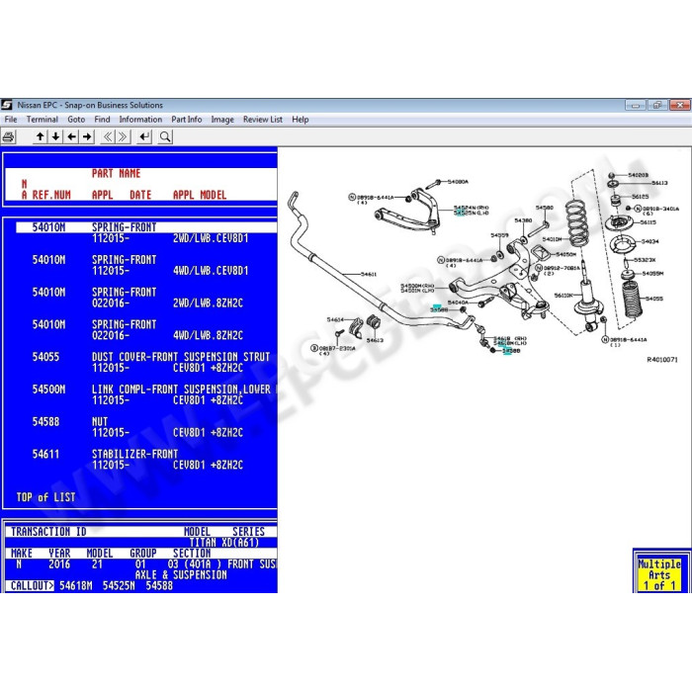Click the Multiple Arts 1 of 1 button
692x692 pixels.
click(x=659, y=574)
